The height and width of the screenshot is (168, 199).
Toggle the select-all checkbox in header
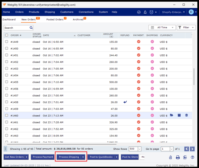pos(7,35)
